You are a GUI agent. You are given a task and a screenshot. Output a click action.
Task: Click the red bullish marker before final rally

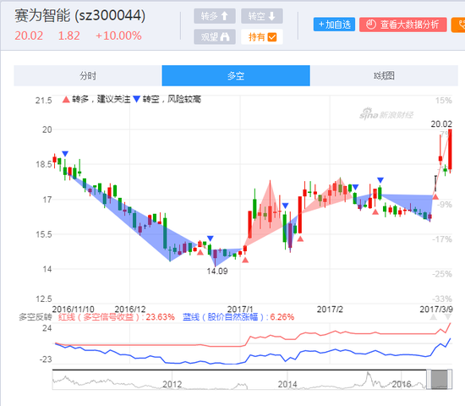point(435,196)
